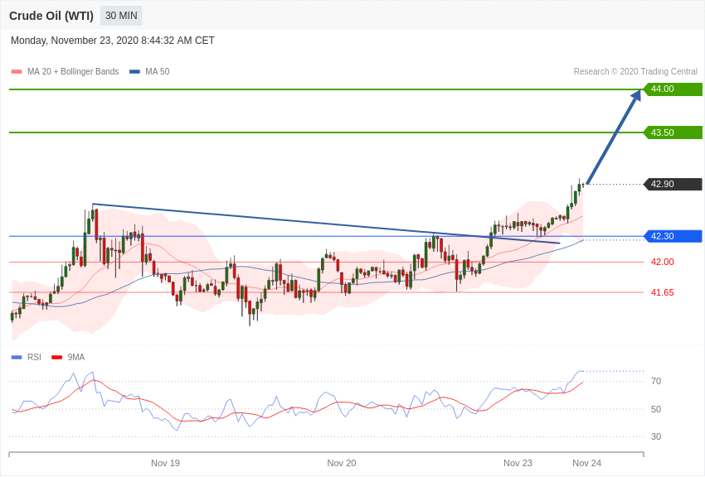Click the RSI legend marker
The width and height of the screenshot is (705, 477).
[17, 358]
